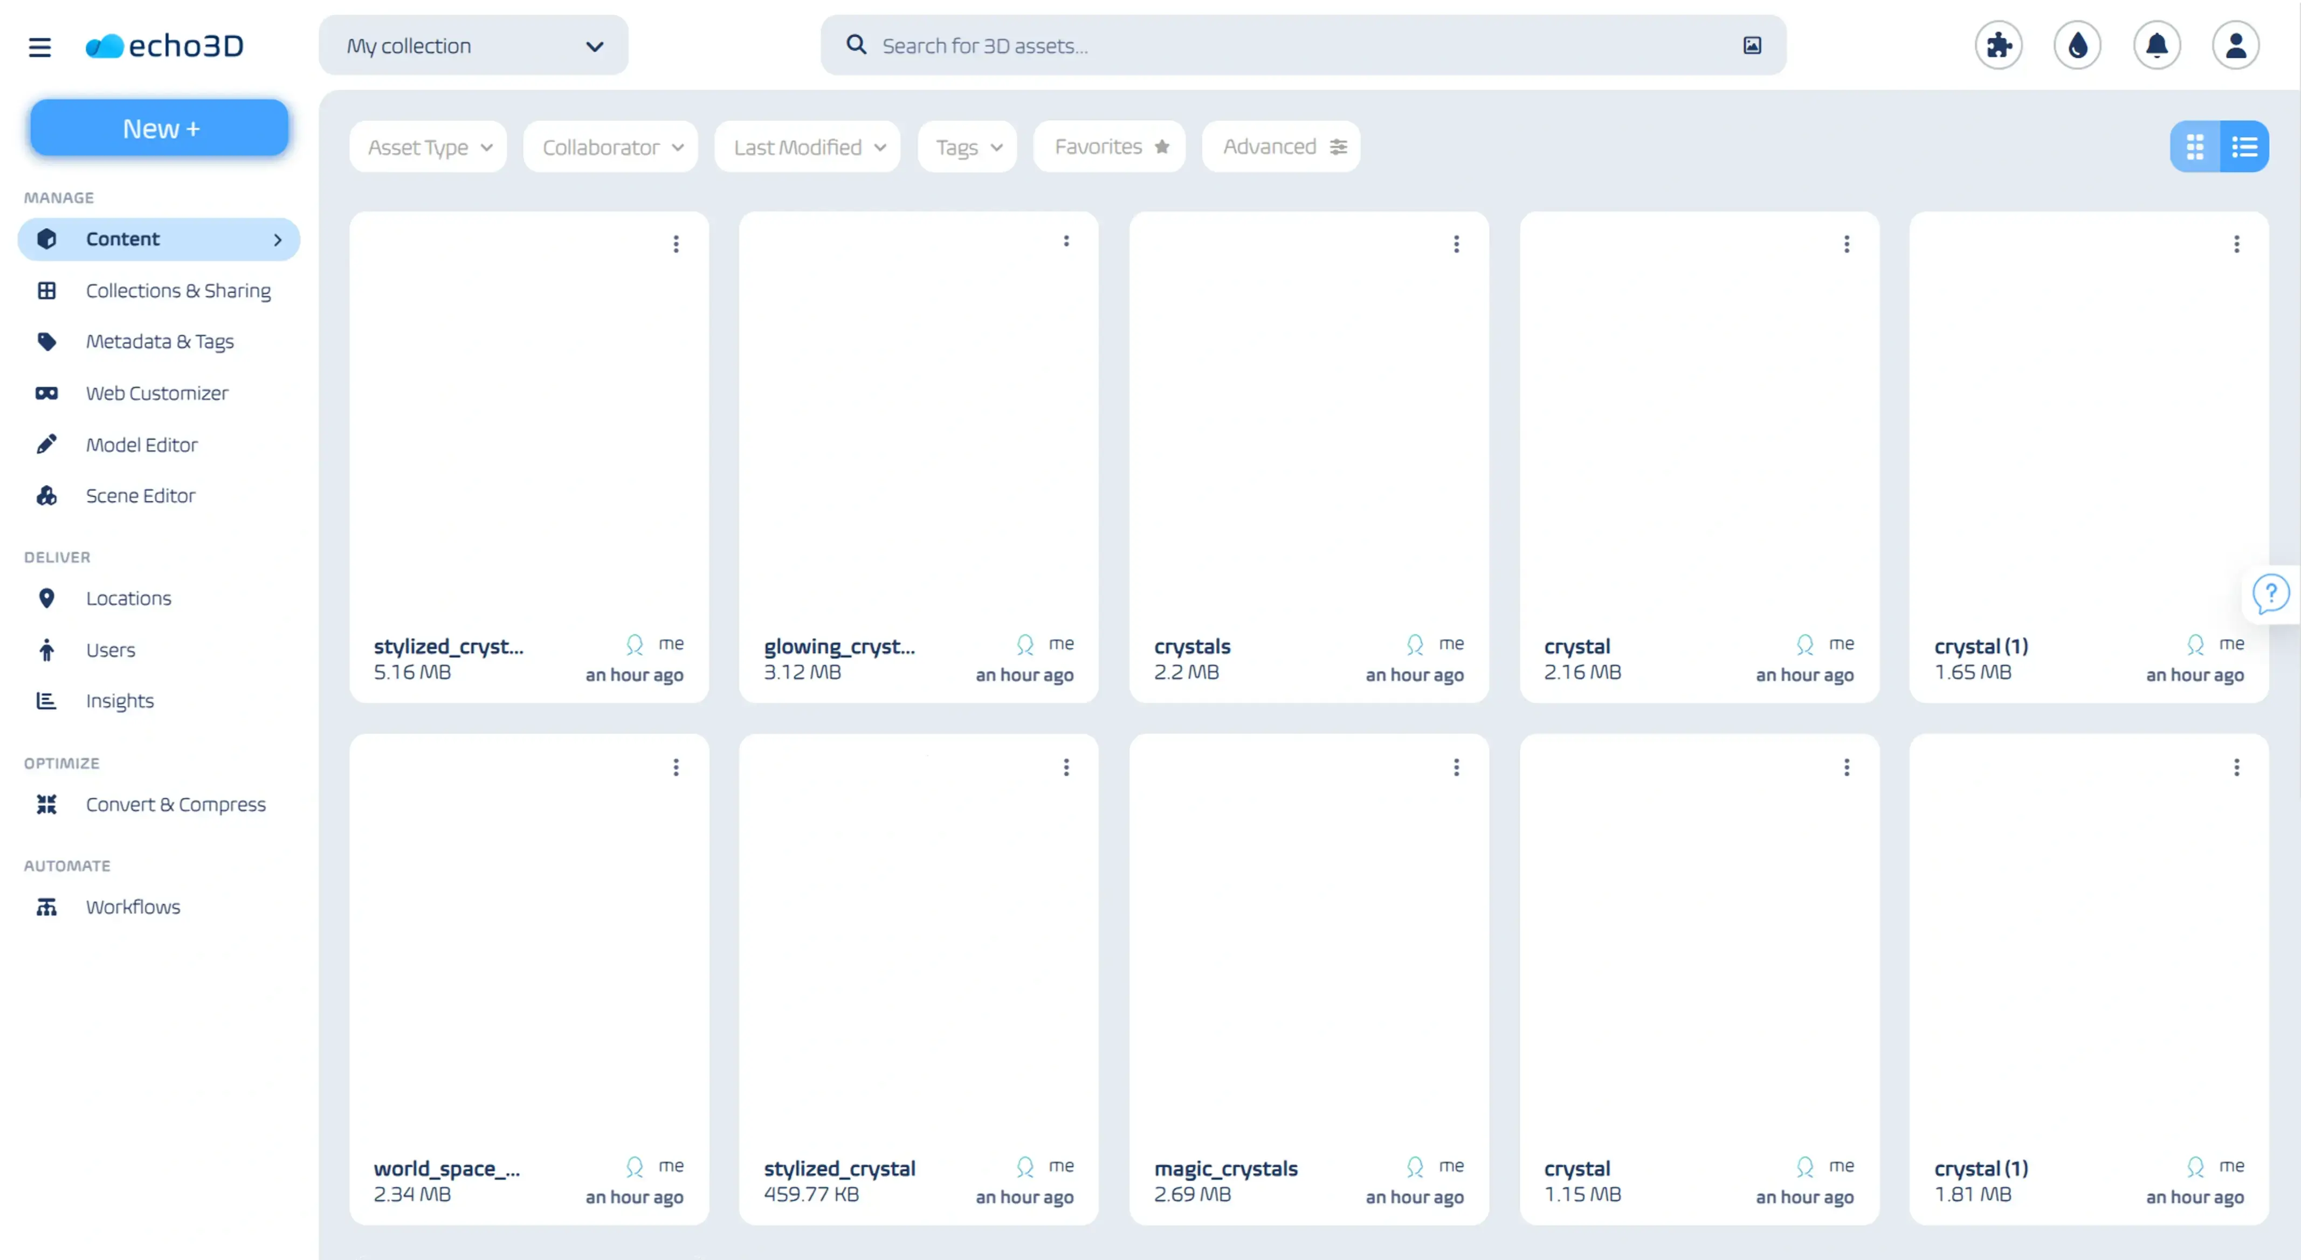The height and width of the screenshot is (1260, 2301).
Task: Open the notifications bell
Action: coord(2157,45)
